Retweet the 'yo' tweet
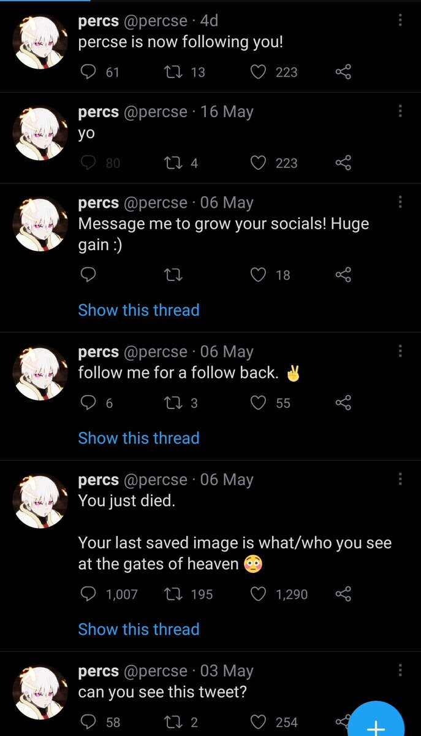Screen dimensions: 421x736 173,163
